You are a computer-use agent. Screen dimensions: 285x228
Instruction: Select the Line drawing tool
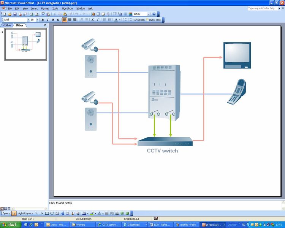point(36,213)
